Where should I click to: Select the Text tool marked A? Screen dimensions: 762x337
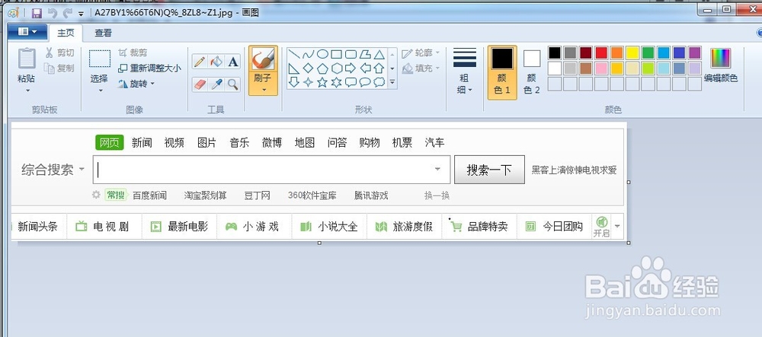click(x=233, y=62)
